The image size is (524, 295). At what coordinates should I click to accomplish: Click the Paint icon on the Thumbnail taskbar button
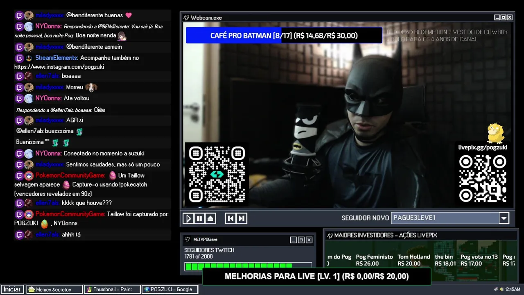[89, 289]
